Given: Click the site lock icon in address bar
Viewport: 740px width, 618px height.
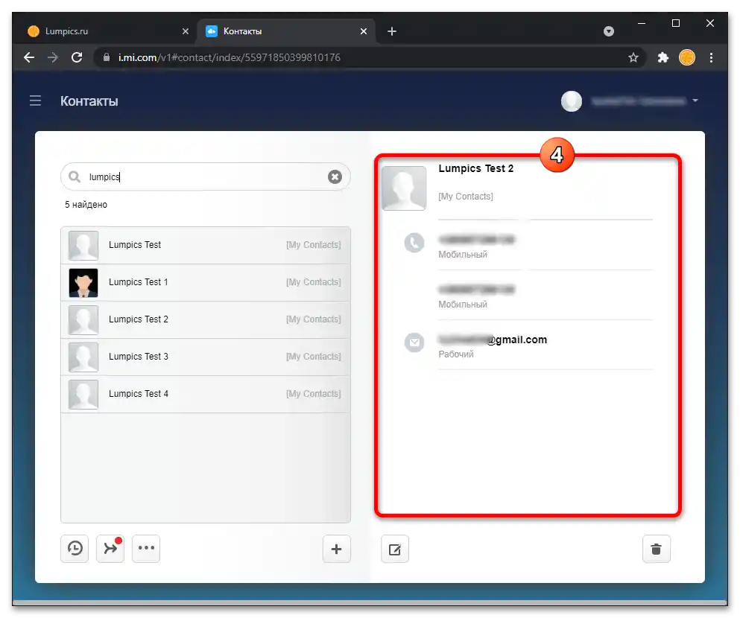Looking at the screenshot, I should (x=107, y=57).
